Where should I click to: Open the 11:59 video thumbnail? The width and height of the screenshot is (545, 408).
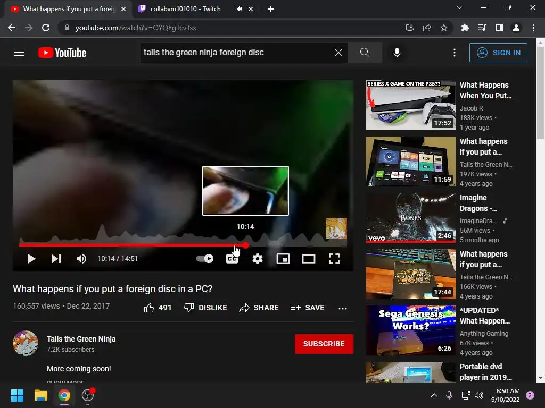pos(410,161)
